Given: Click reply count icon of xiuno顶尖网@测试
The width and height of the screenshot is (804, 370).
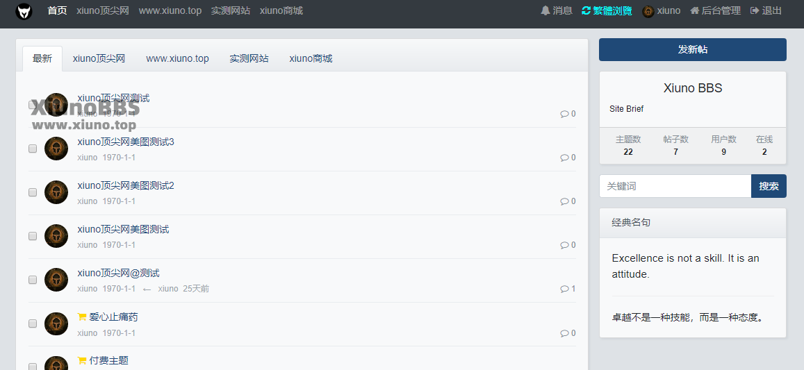Looking at the screenshot, I should 564,289.
